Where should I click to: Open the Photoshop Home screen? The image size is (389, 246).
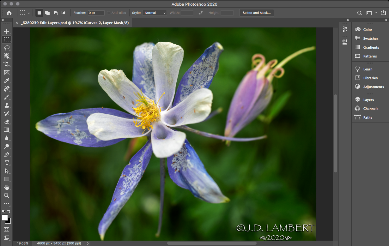click(x=9, y=13)
